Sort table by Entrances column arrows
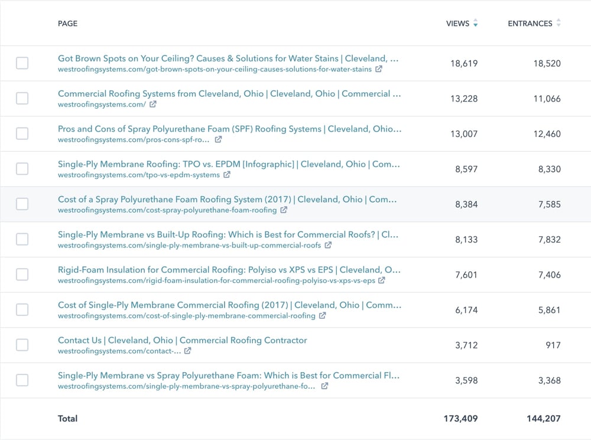 (x=558, y=24)
